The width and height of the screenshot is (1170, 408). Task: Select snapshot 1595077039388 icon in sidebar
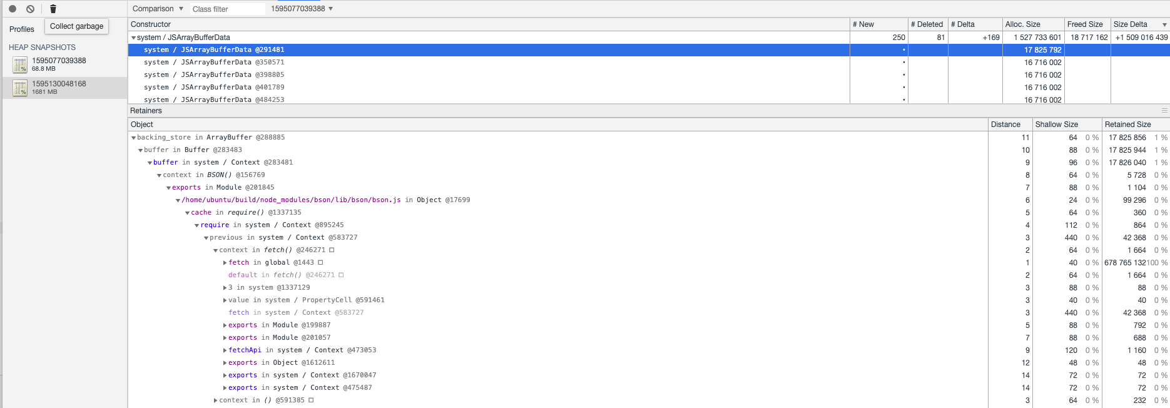click(x=20, y=64)
